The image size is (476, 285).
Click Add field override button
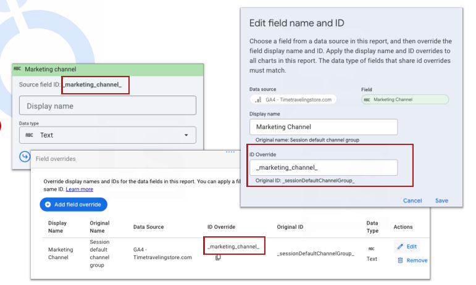(x=73, y=204)
